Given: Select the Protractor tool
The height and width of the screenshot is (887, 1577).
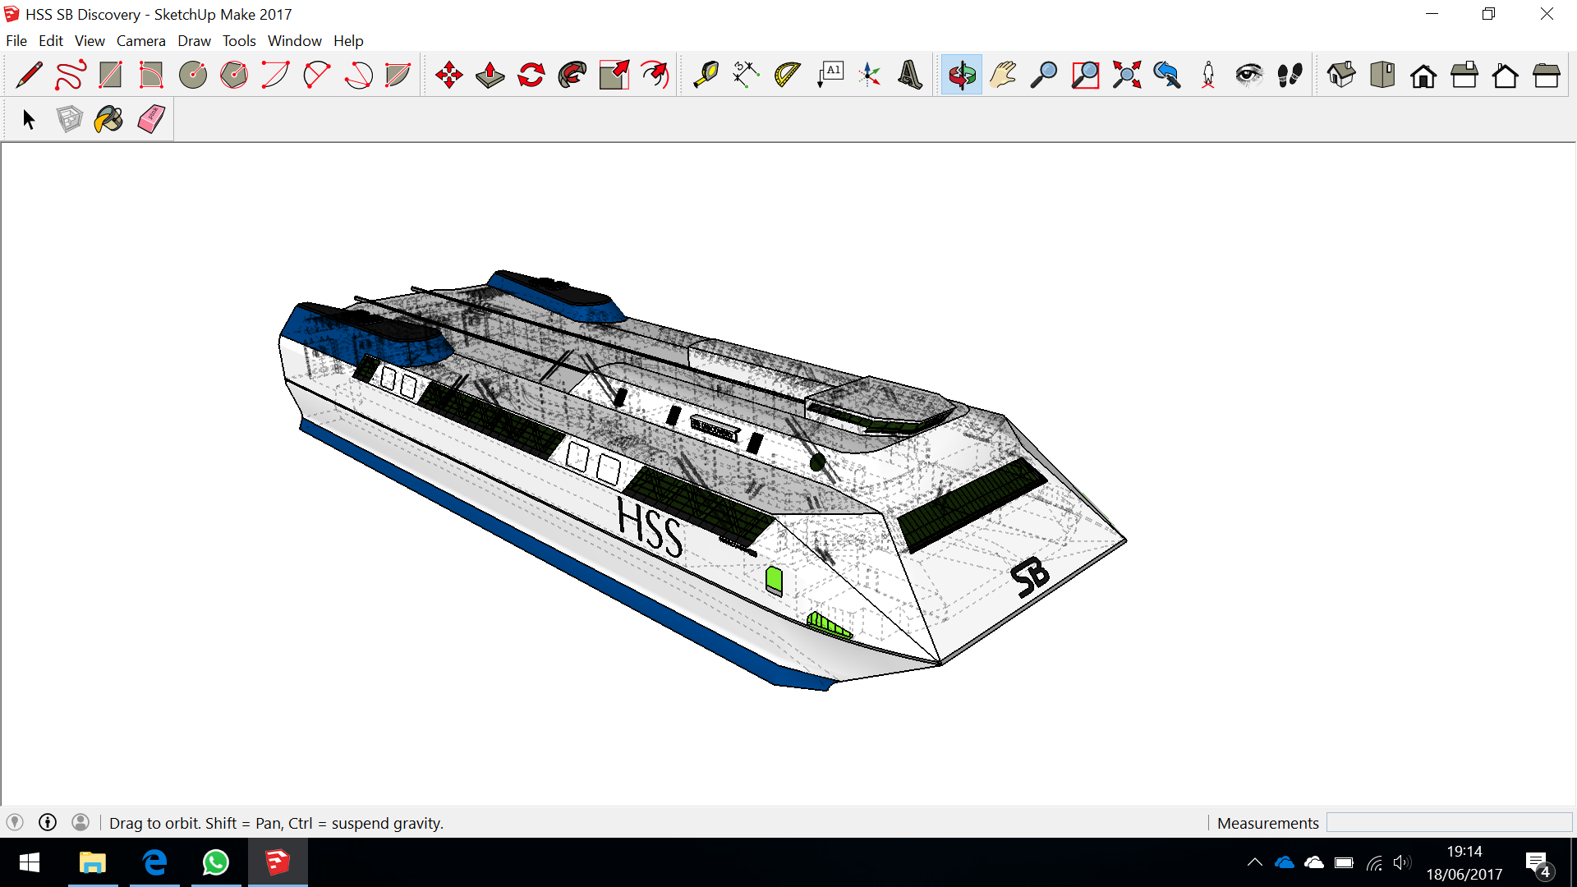Looking at the screenshot, I should (x=787, y=75).
